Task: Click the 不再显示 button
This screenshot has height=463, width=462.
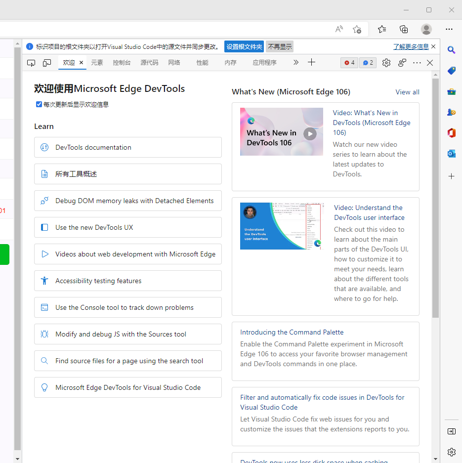Action: pyautogui.click(x=280, y=46)
